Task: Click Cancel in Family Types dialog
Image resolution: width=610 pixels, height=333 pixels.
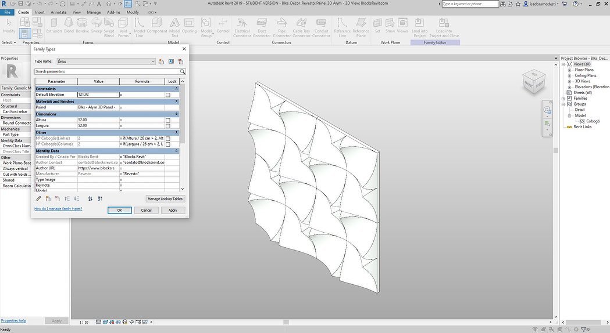Action: (x=147, y=211)
